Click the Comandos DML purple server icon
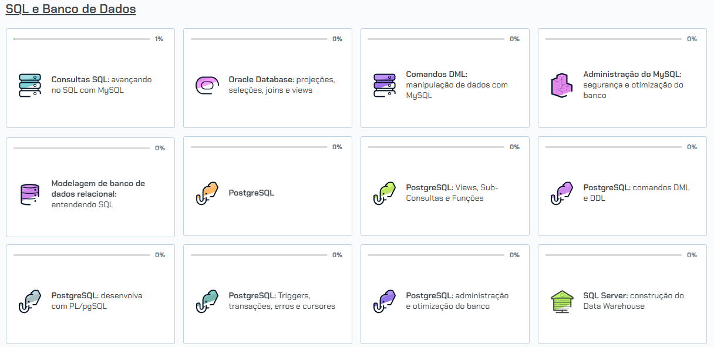Screen dimensions: 714x347 (x=385, y=85)
